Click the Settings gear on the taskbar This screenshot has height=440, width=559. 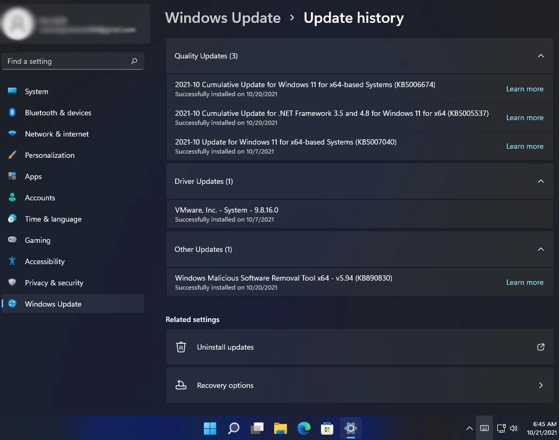[x=351, y=428]
